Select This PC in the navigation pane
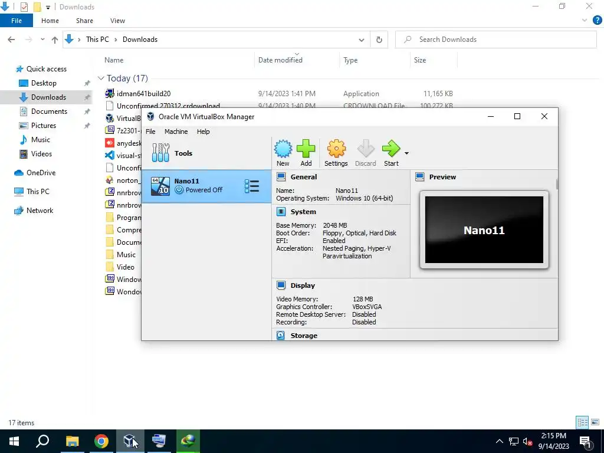Viewport: 604px width, 453px height. pyautogui.click(x=38, y=192)
